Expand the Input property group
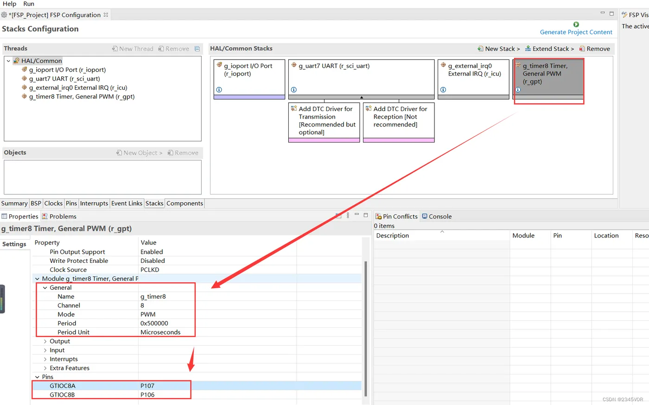649x405 pixels. 45,350
